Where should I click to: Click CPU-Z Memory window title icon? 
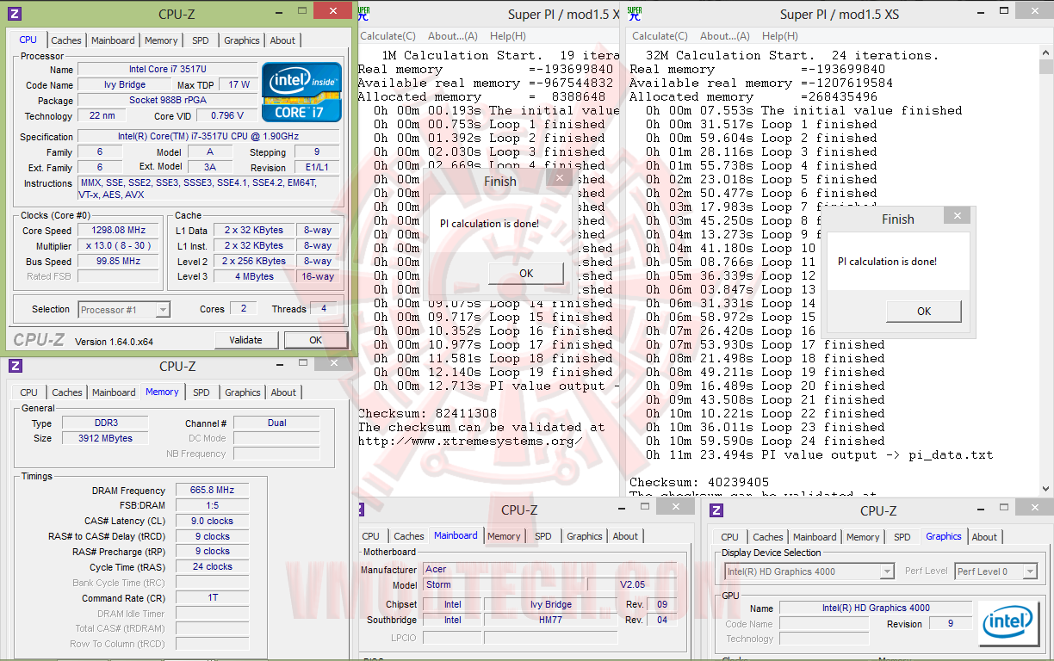(15, 366)
